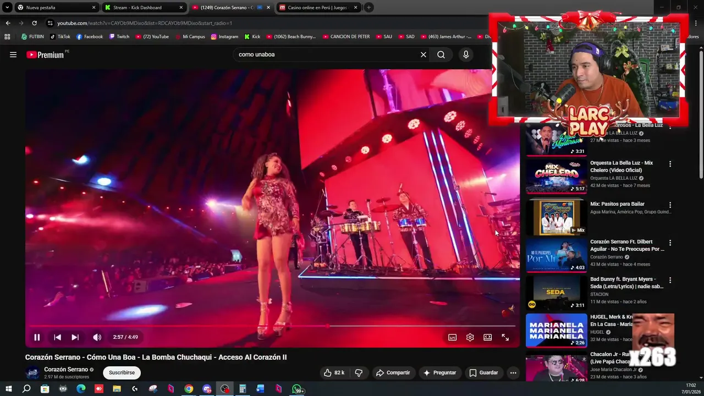Go to YouTube Premium home logo
Viewport: 704px width, 396px height.
click(45, 54)
